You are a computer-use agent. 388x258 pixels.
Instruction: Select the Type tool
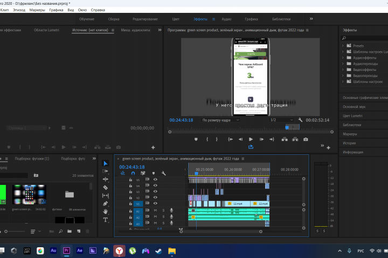tap(106, 220)
